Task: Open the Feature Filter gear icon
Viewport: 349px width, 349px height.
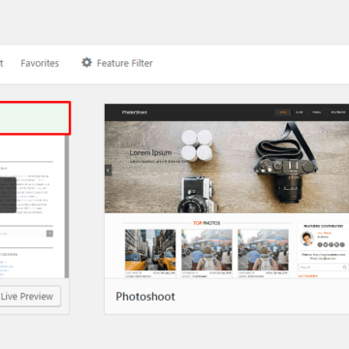Action: click(x=86, y=63)
